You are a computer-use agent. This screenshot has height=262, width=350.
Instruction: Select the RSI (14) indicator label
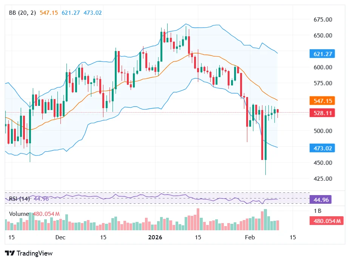19,198
